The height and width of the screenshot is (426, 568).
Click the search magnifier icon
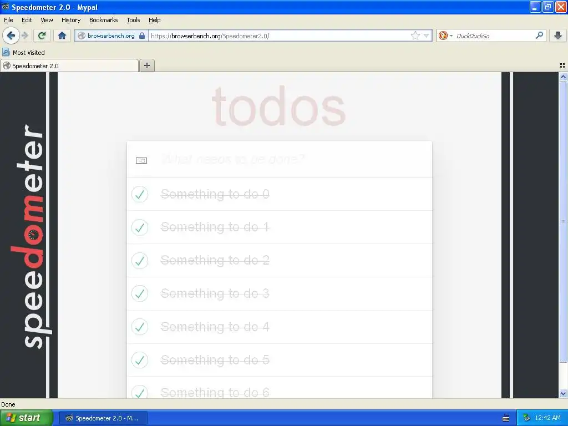point(539,35)
